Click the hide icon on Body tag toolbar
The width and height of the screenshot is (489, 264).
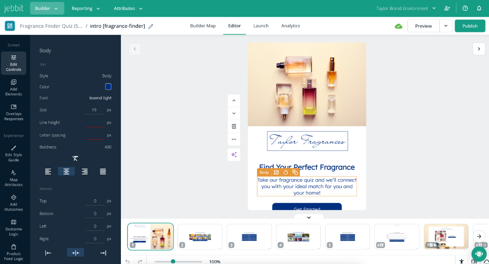click(x=276, y=172)
